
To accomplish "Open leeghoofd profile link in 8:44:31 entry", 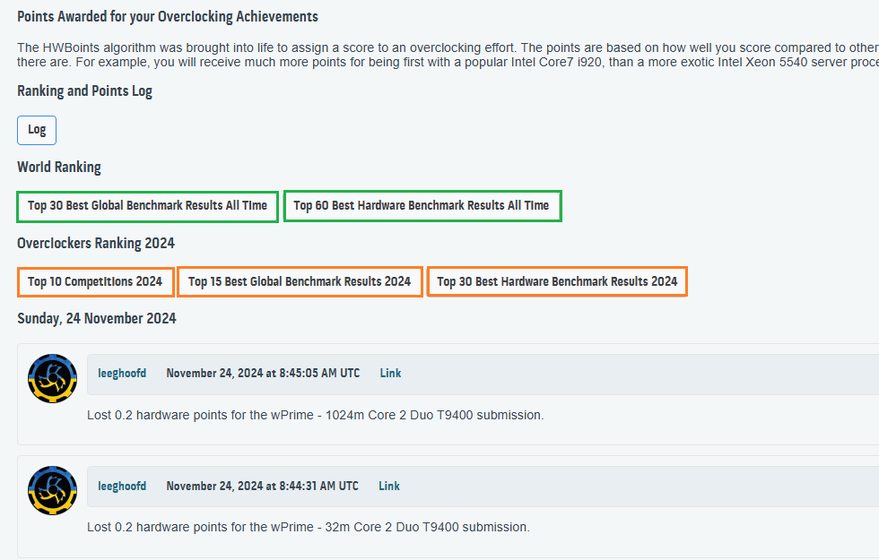I will tap(122, 486).
